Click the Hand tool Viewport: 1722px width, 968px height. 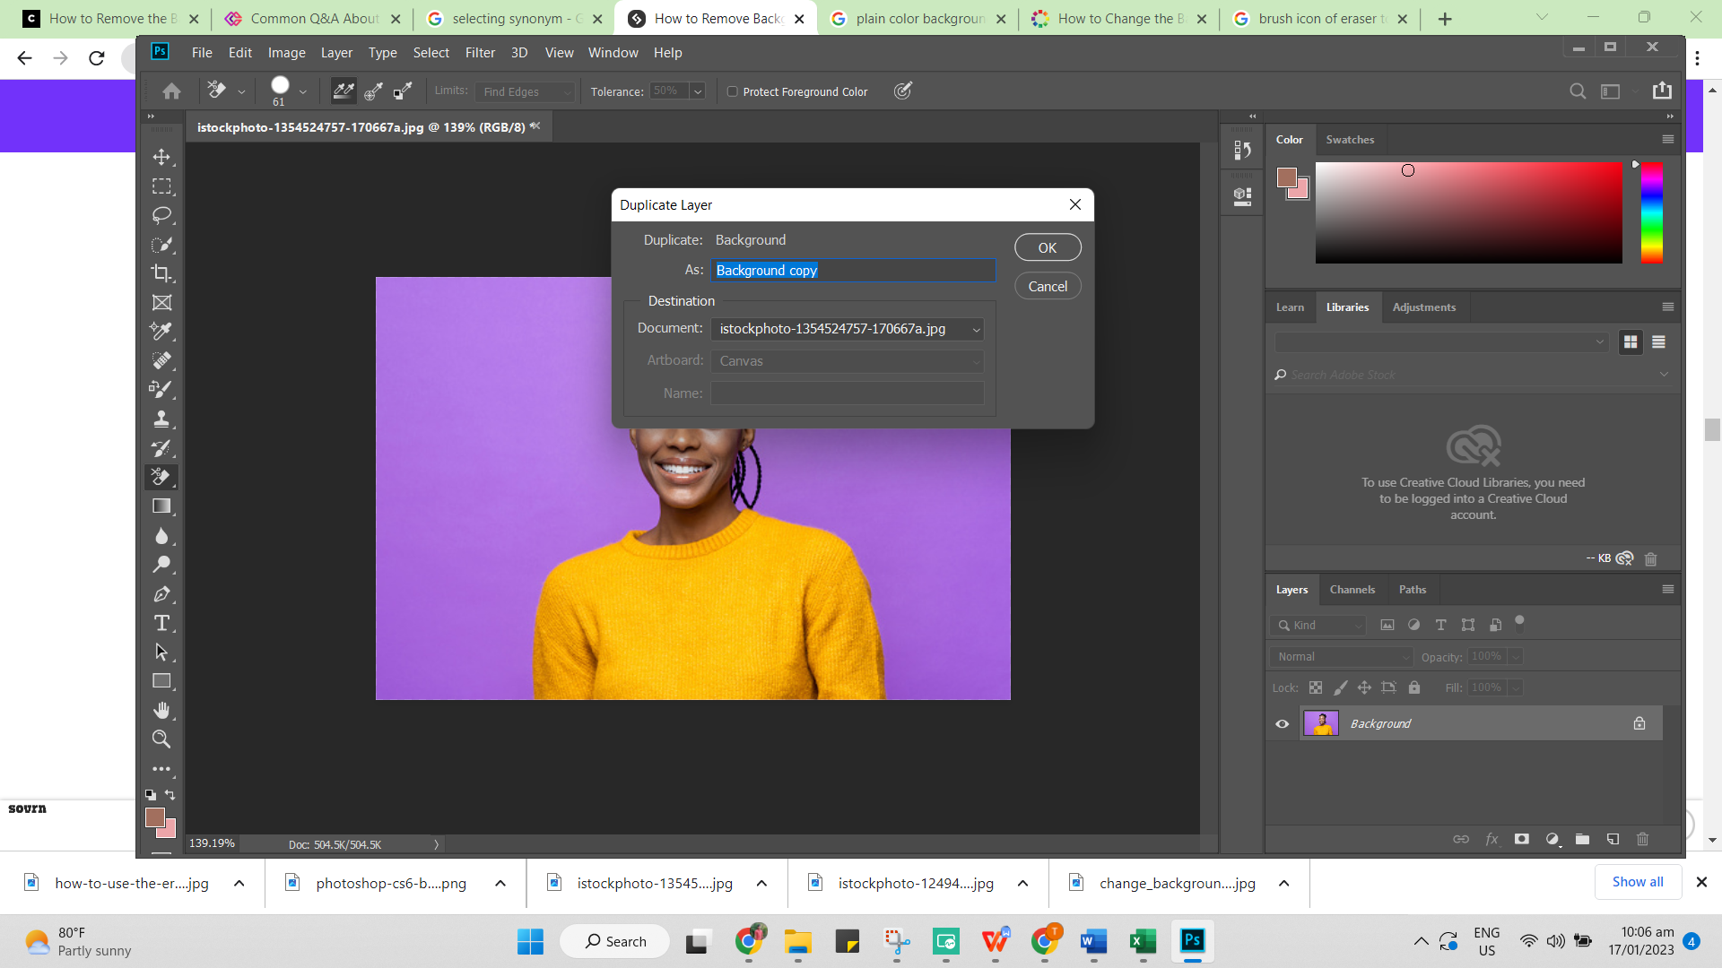(162, 711)
